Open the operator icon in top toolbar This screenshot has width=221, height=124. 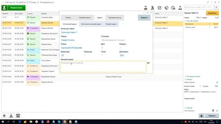[146, 8]
